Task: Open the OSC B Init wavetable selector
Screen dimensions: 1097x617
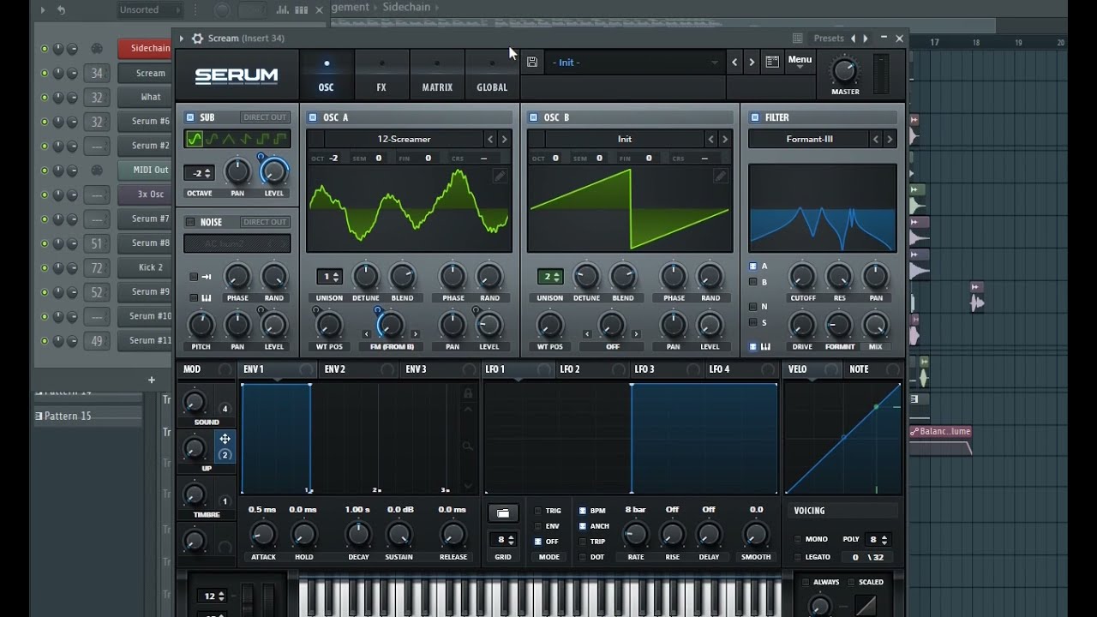Action: 625,139
